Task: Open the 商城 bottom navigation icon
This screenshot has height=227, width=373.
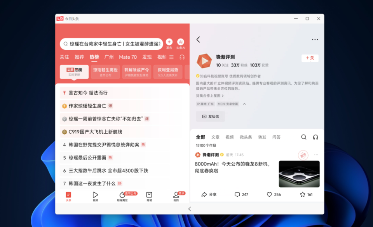Action: (149, 197)
